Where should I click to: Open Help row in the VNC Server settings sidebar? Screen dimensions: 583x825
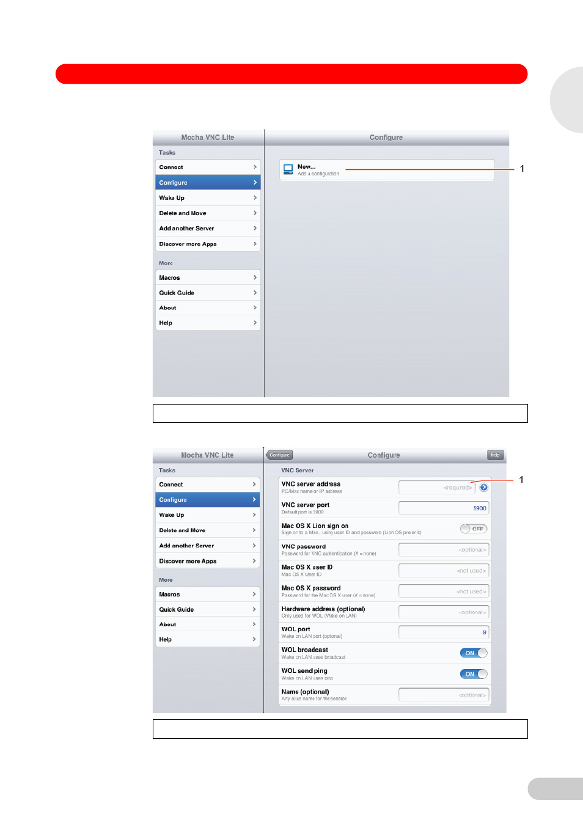point(208,639)
